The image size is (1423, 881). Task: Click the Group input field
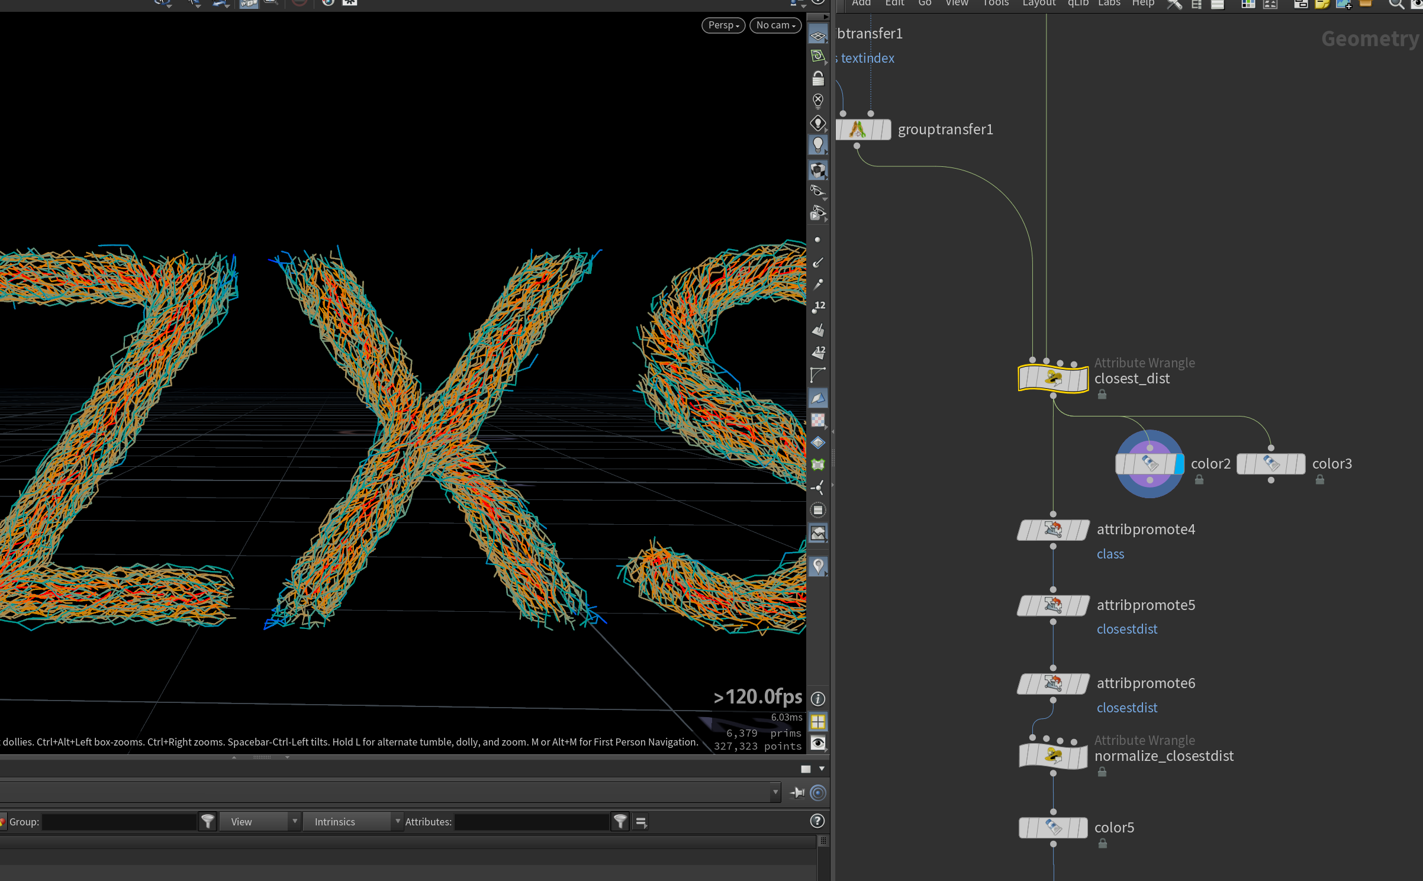click(x=119, y=821)
